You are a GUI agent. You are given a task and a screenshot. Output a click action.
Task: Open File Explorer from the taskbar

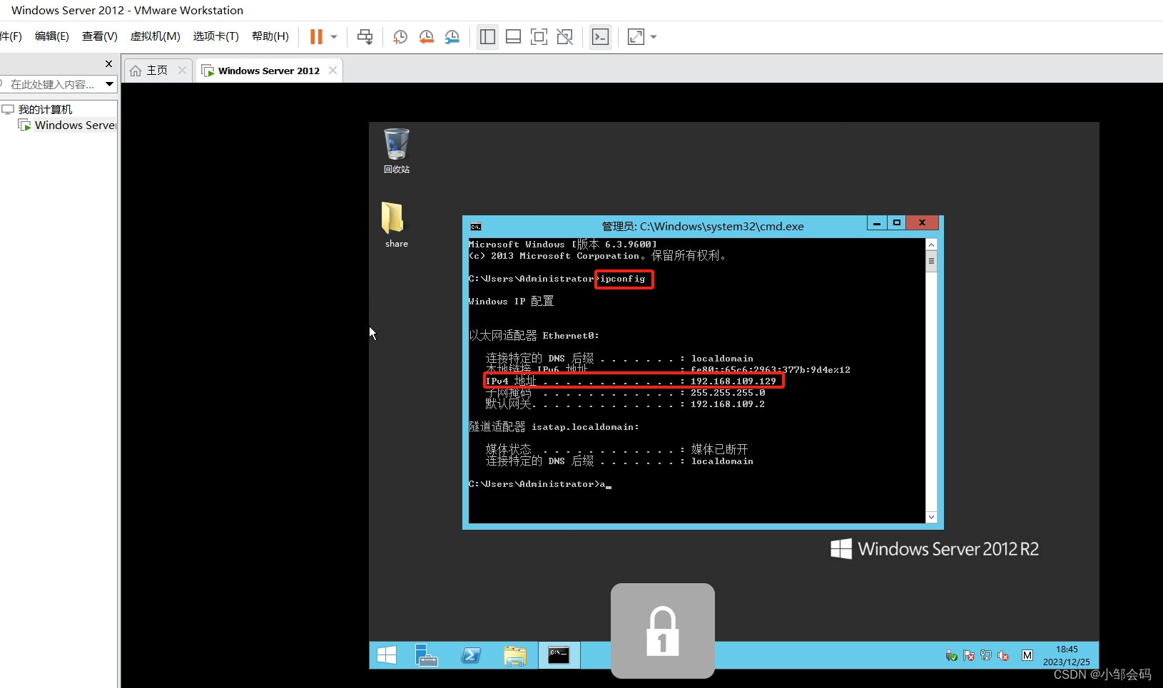pyautogui.click(x=515, y=655)
